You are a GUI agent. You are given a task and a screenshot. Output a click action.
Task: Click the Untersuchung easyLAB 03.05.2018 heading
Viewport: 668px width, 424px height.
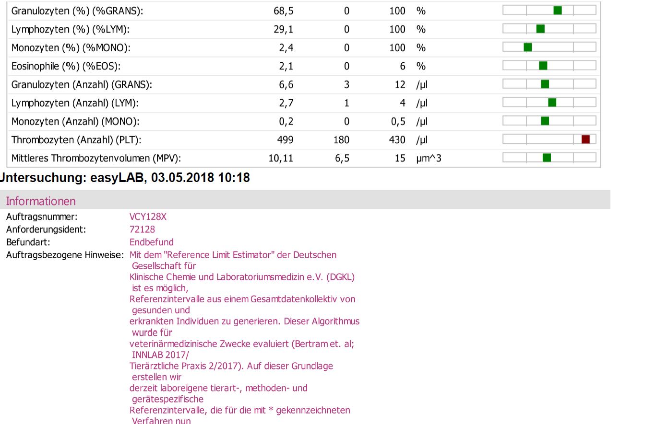pyautogui.click(x=125, y=178)
